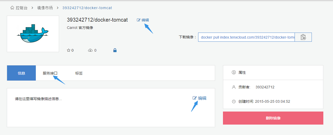Image resolution: width=333 pixels, height=135 pixels.
Task: Click edit pencil icon beside image name
Action: (x=139, y=20)
